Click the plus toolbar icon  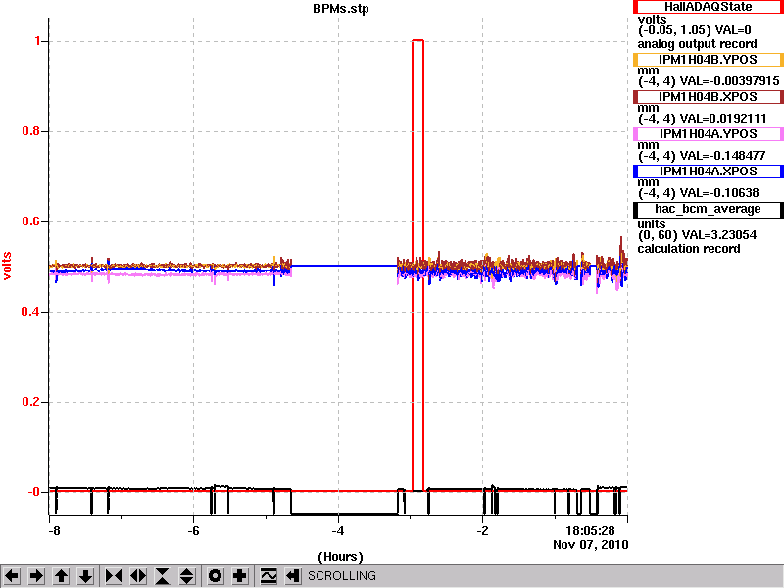coord(239,576)
